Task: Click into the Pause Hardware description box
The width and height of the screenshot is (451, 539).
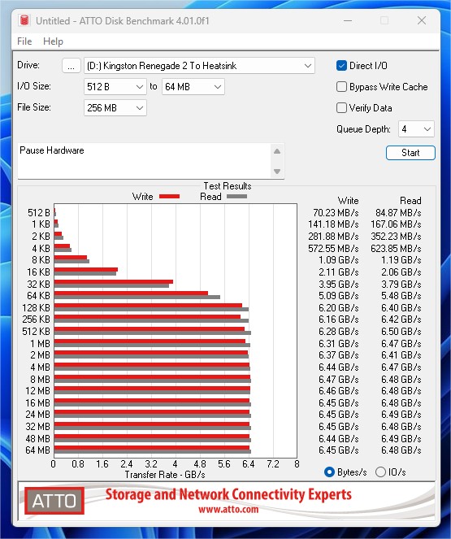Action: (145, 161)
